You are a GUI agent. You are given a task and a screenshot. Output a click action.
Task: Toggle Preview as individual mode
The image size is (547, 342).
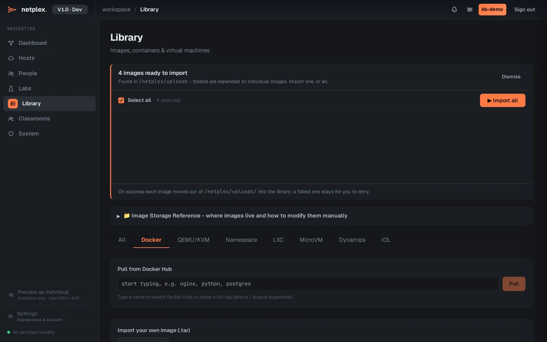(50, 295)
